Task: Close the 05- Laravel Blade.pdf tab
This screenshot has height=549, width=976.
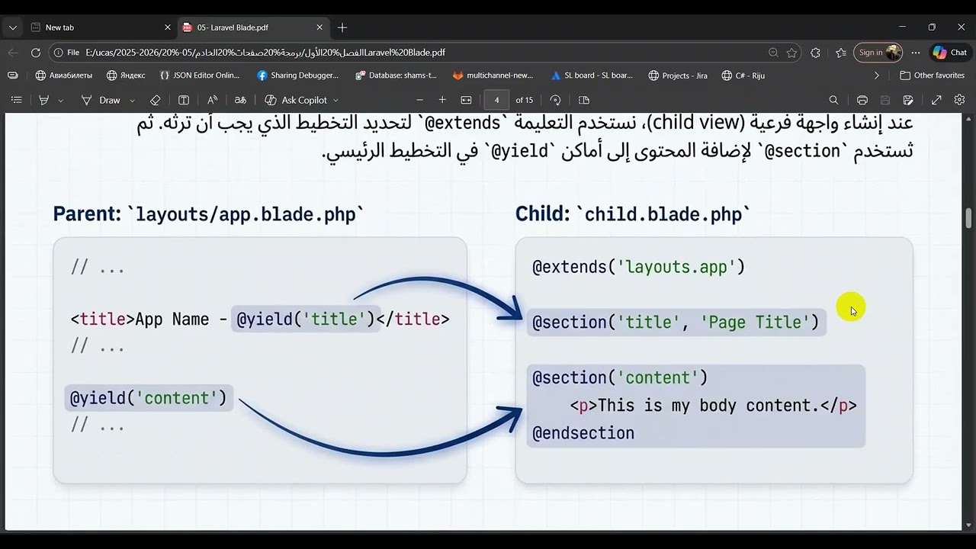Action: click(319, 27)
